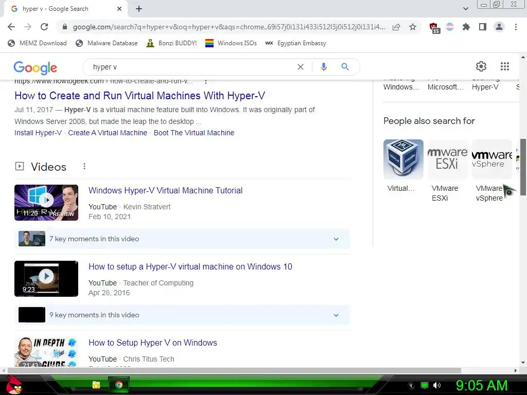Click the speaker volume tray icon

tap(436, 385)
